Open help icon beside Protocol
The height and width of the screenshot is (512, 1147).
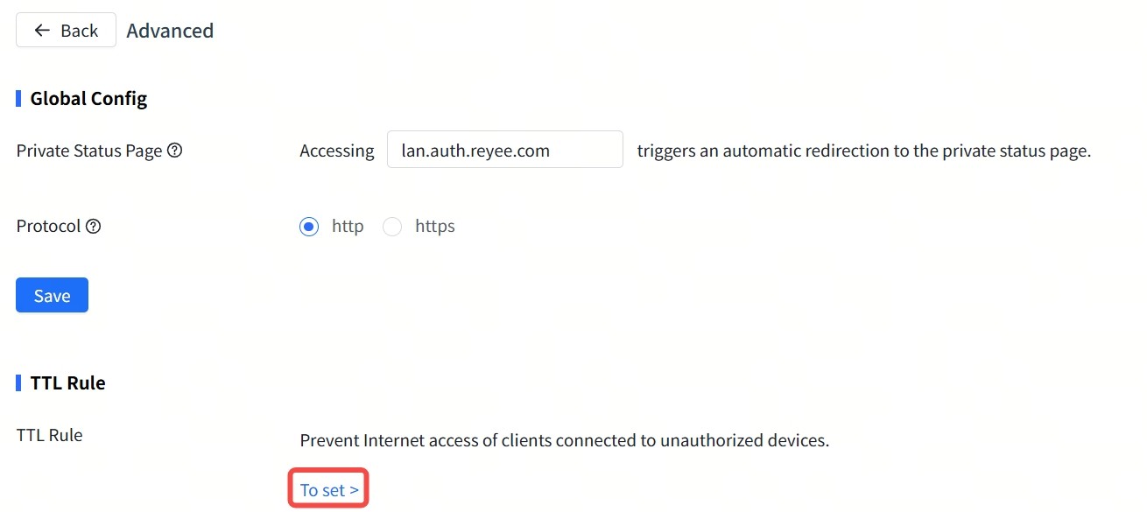click(x=93, y=226)
